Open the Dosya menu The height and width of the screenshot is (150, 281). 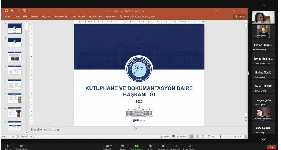[7, 16]
